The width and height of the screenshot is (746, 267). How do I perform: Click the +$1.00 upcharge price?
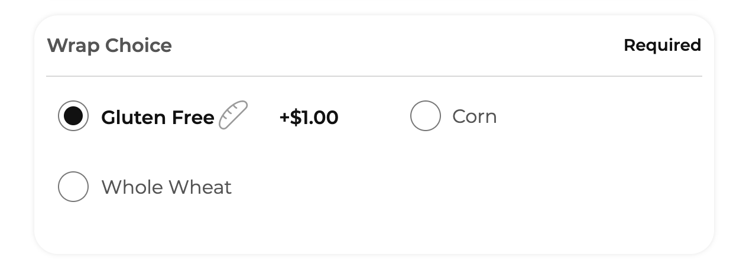click(x=309, y=118)
